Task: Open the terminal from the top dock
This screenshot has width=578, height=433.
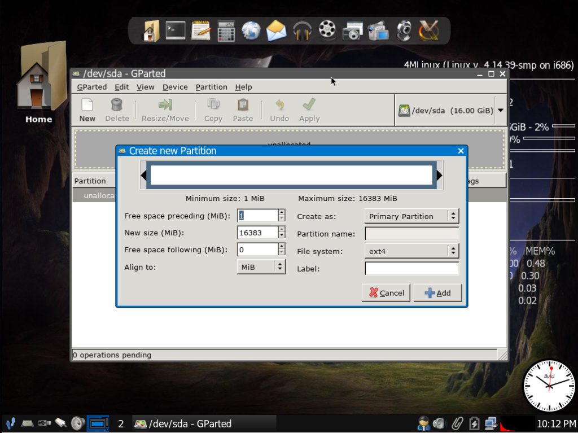Action: click(x=175, y=30)
